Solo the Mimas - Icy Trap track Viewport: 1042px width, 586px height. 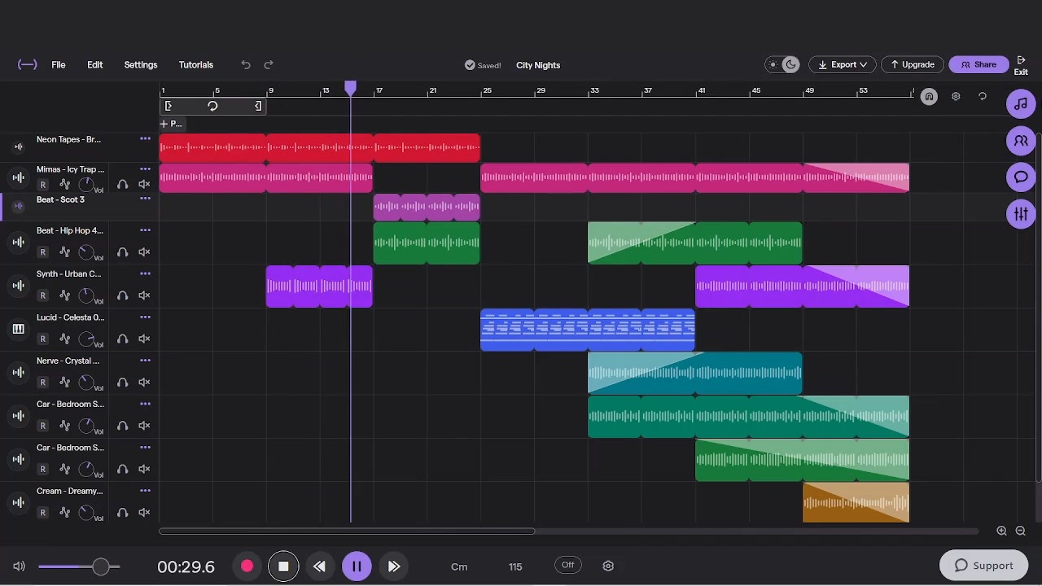coord(123,185)
